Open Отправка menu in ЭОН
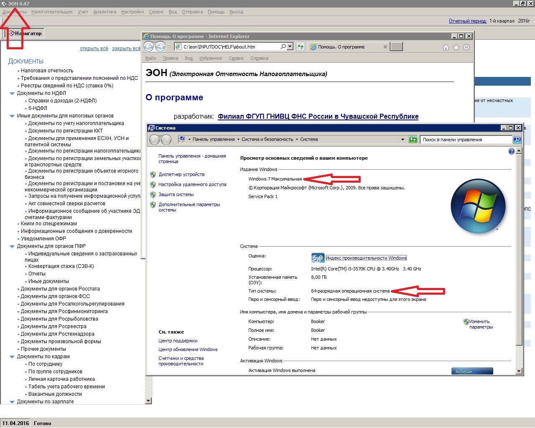535x428 pixels. click(x=192, y=12)
